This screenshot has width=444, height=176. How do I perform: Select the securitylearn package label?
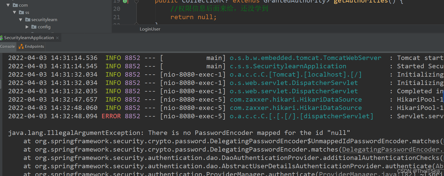point(44,20)
